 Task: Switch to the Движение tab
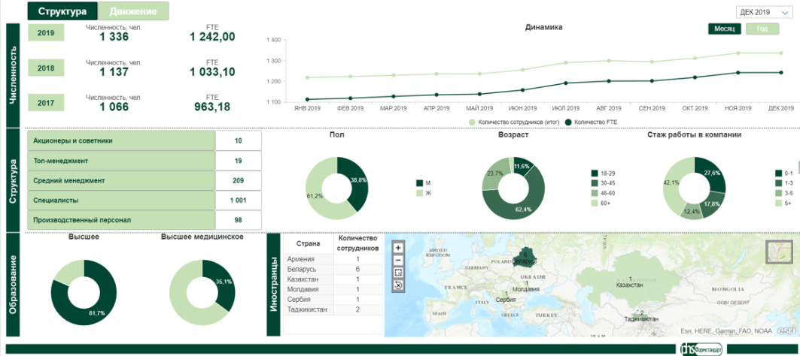pos(133,11)
